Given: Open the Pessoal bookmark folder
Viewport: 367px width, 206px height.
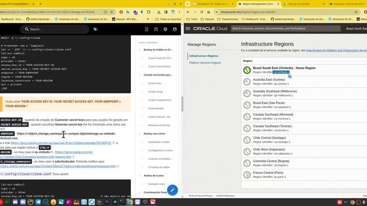Looking at the screenshot, I should click(x=207, y=19).
